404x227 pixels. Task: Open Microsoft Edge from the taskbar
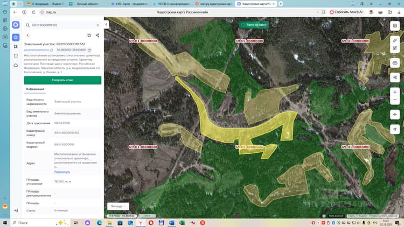[99, 223]
